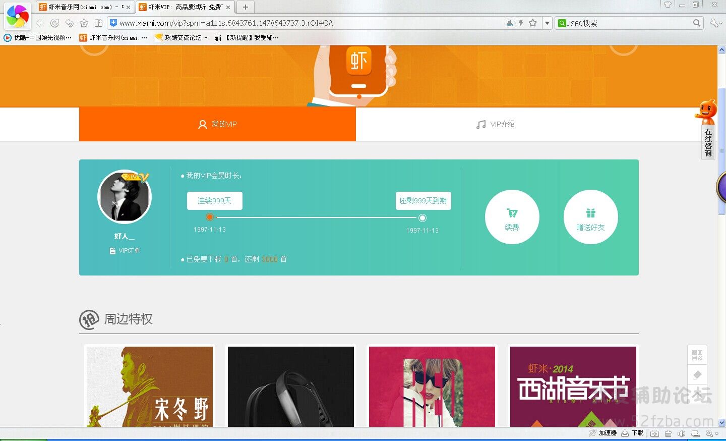Open the 加速器 rocket in status bar
Screen dimensions: 726x441
click(602, 433)
